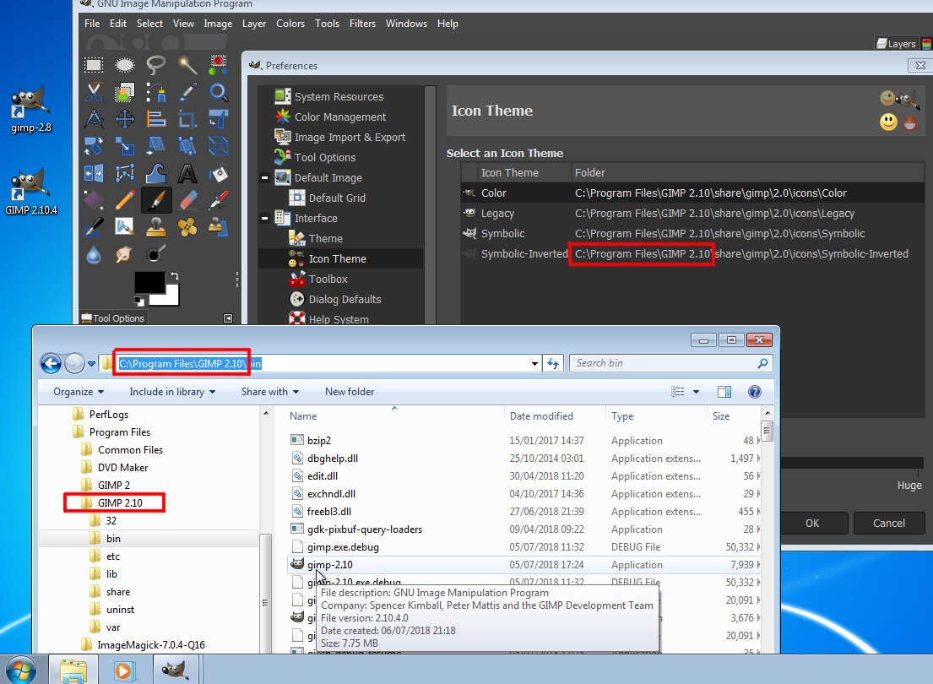This screenshot has width=933, height=684.
Task: Select the Rotate tool
Action: (94, 146)
